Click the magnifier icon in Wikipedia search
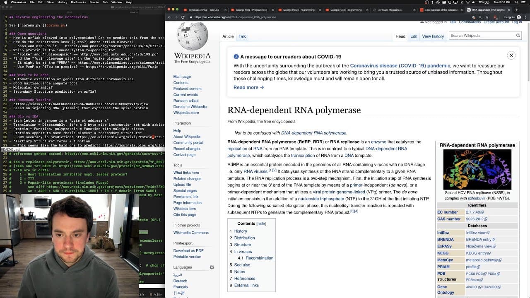This screenshot has height=298, width=530. pos(518,36)
